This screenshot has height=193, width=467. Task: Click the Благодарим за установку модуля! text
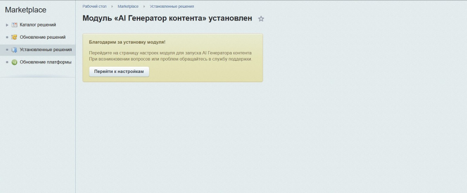click(x=127, y=42)
